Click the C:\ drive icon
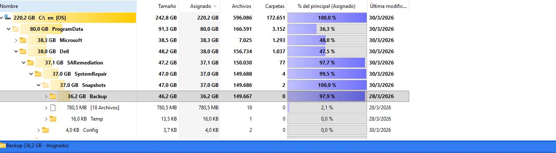The height and width of the screenshot is (153, 556). click(8, 18)
